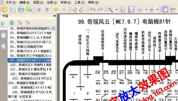Image resolution: width=178 pixels, height=101 pixels.
Task: Open the 工具(T) menu
Action: [x=80, y=3]
